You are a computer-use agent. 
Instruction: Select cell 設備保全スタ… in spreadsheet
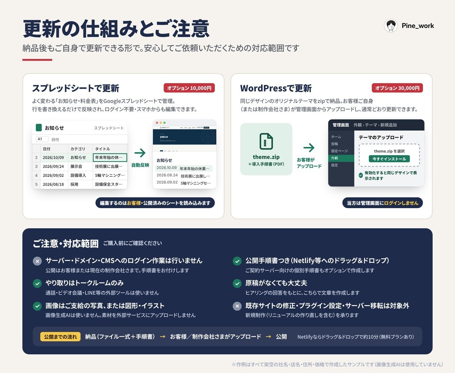tap(110, 184)
